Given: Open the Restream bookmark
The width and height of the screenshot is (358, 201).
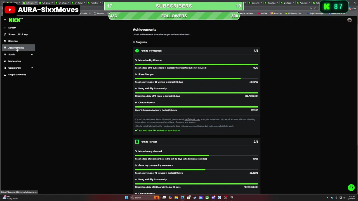Looking at the screenshot, I should point(99,13).
